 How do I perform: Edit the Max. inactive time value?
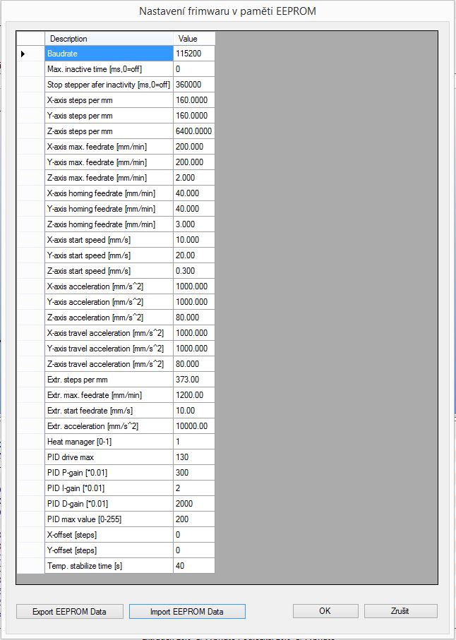pos(193,69)
